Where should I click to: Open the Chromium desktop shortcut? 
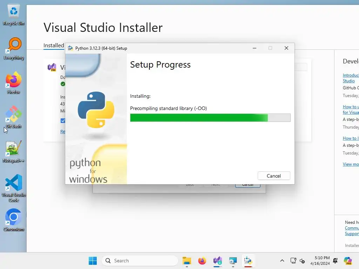[x=14, y=220]
